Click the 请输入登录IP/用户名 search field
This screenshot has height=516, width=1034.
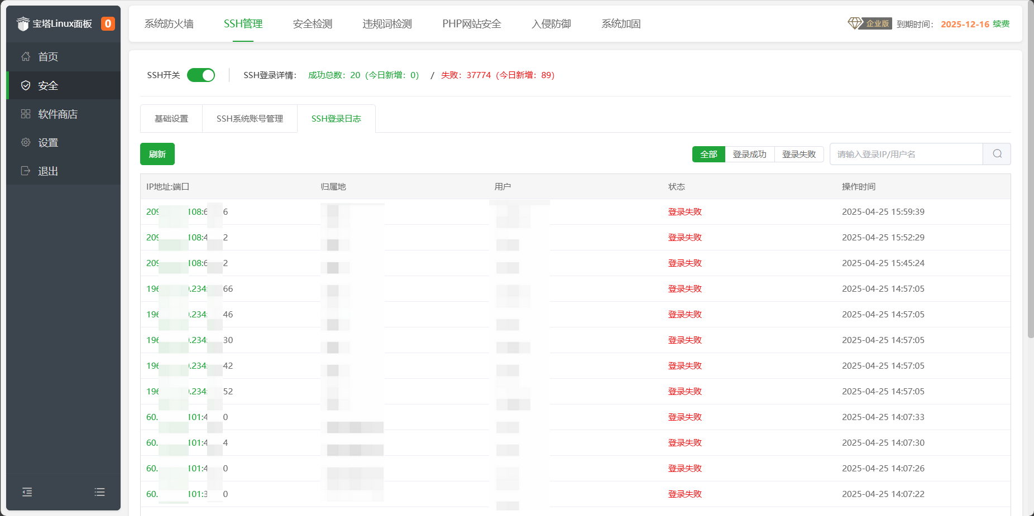click(904, 154)
